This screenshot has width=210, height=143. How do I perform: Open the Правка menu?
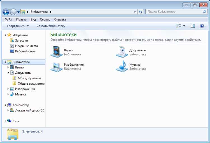(x=21, y=20)
